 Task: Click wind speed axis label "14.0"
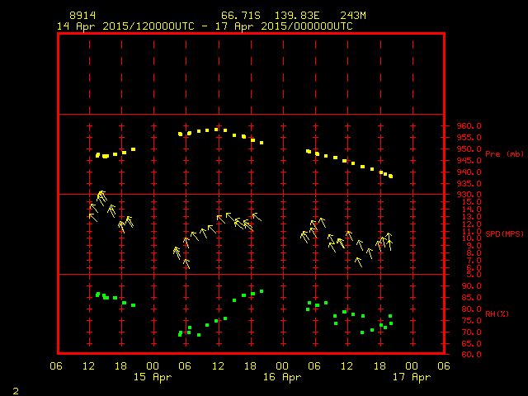click(471, 209)
